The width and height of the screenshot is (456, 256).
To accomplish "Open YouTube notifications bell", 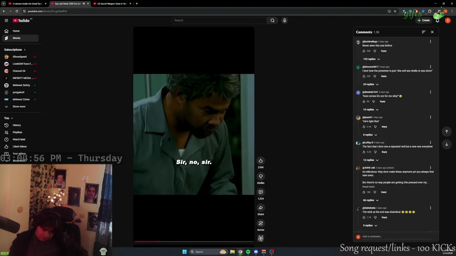I will 437,20.
